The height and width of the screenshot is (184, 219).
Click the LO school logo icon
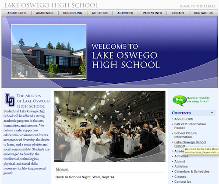click(10, 100)
